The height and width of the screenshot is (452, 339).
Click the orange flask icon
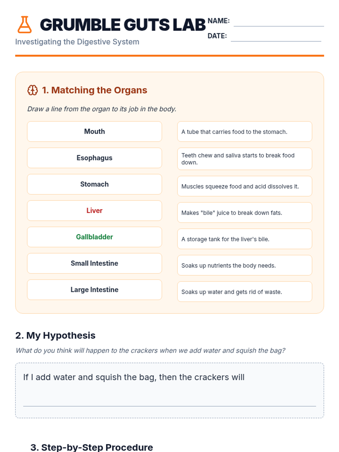pos(25,25)
